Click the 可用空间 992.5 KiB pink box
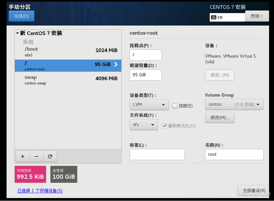 click(31, 174)
